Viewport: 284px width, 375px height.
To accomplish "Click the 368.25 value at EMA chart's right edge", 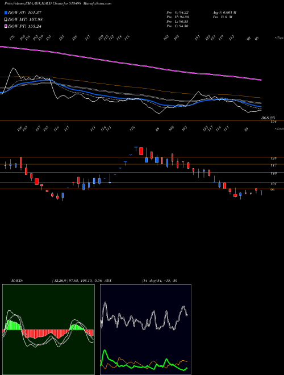I will point(269,118).
